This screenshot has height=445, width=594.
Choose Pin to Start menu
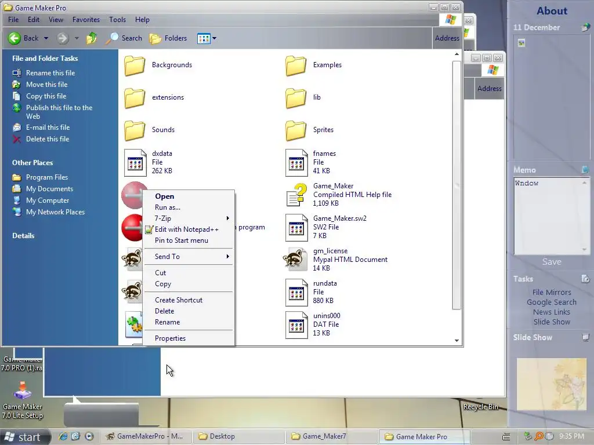coord(189,240)
